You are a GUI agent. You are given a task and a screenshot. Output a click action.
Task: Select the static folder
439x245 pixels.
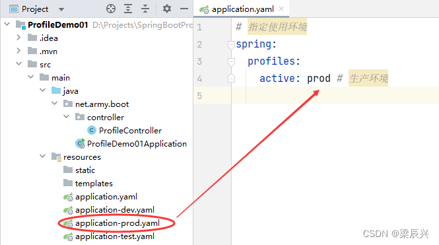85,170
